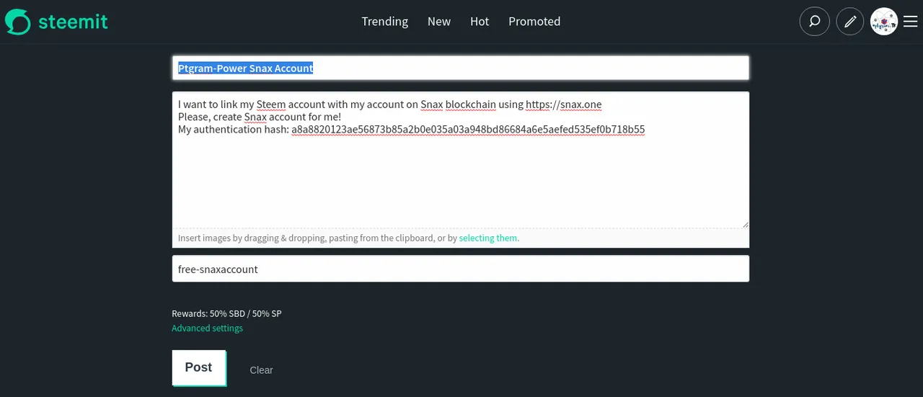Open the search magnifier icon
The width and height of the screenshot is (923, 397).
(814, 22)
